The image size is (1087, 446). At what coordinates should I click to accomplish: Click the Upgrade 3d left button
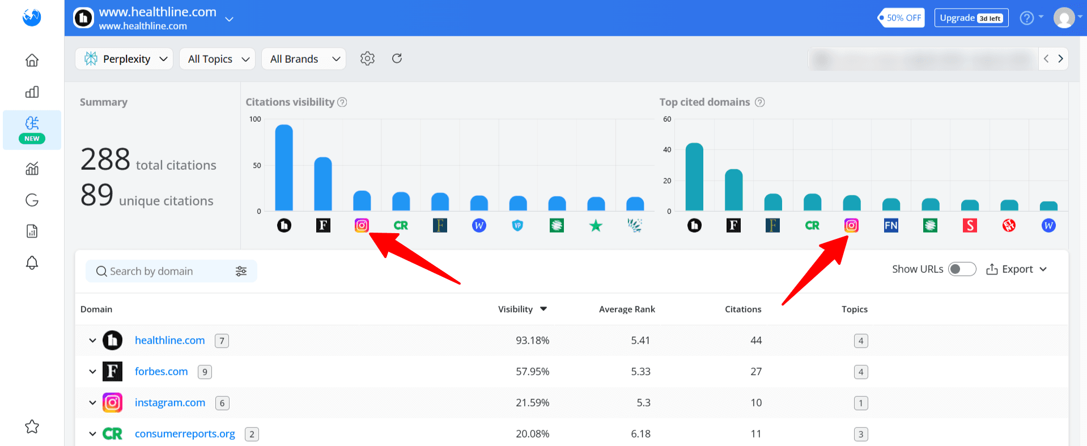click(971, 18)
